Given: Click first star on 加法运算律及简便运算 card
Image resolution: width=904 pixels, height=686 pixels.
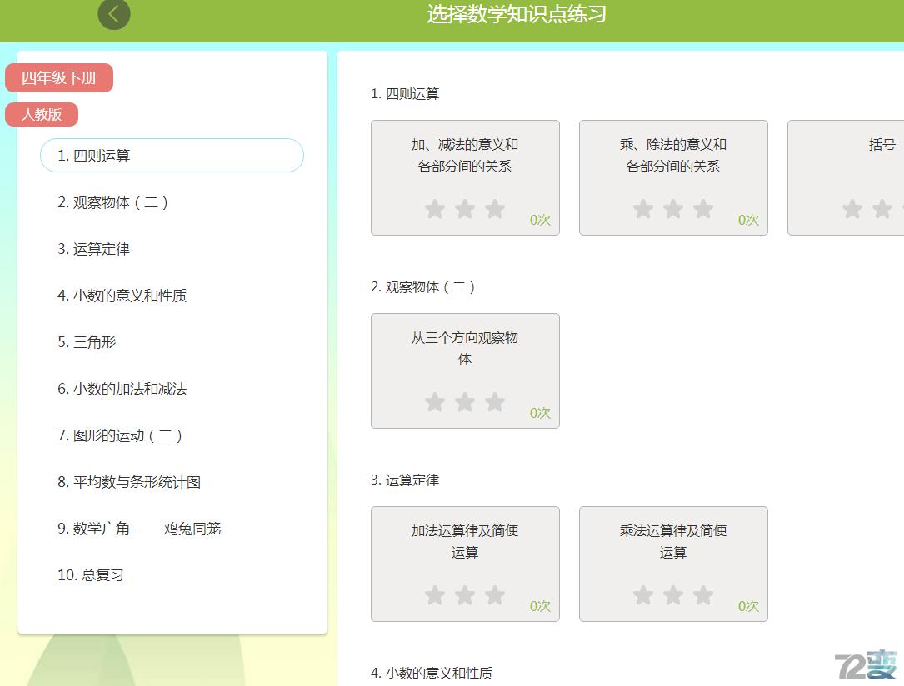Looking at the screenshot, I should click(435, 595).
